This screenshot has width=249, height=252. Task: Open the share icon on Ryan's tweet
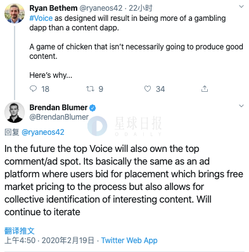click(204, 89)
